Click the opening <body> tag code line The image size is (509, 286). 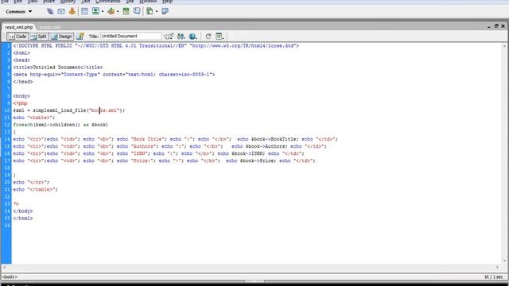(x=21, y=96)
